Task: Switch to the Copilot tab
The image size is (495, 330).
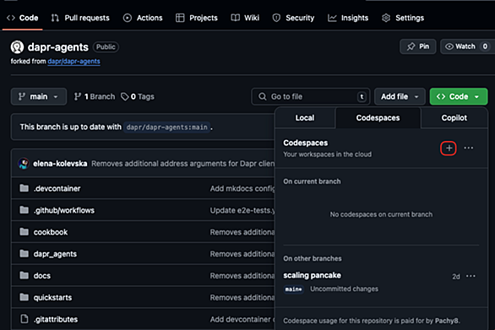Action: click(x=454, y=118)
